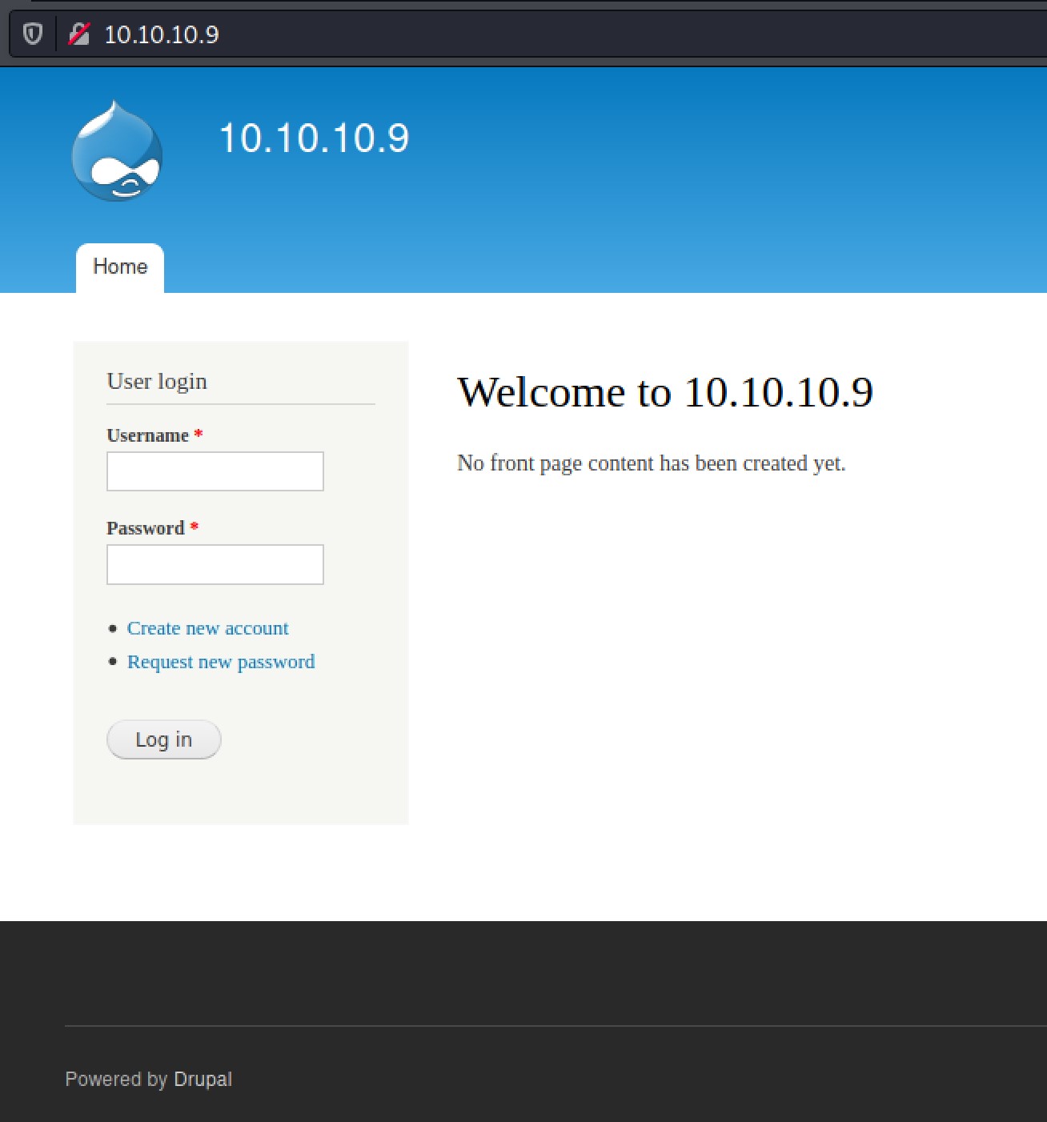
Task: Click the Password label text
Action: [145, 528]
